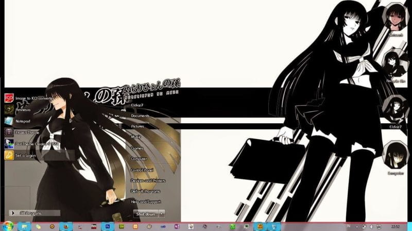The image size is (412, 231).
Task: Expand the arrow next to Shut down
Action: point(162,213)
